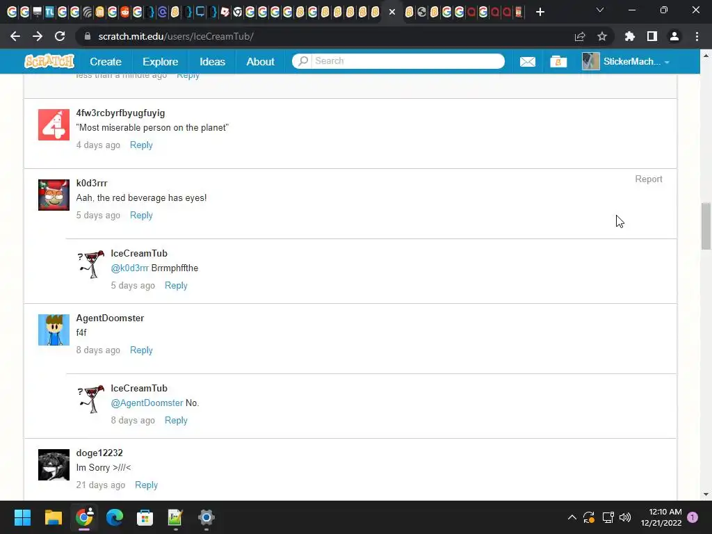Click Chrome icon in taskbar

pyautogui.click(x=84, y=517)
